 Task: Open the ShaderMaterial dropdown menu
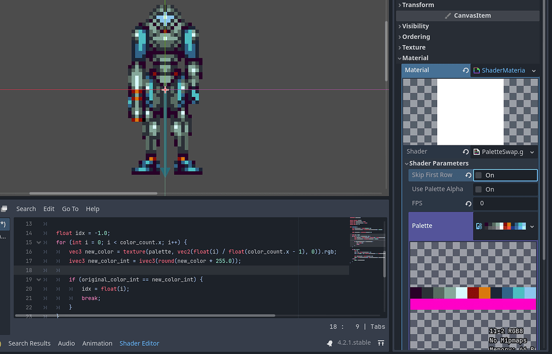click(534, 70)
